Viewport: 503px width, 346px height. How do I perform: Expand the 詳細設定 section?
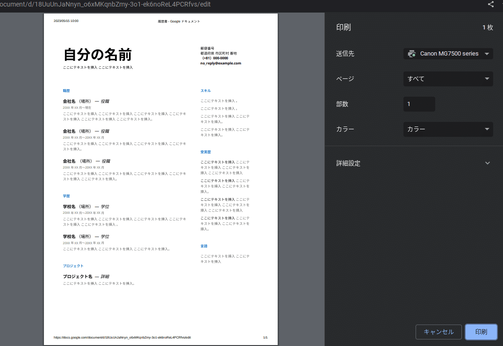coord(413,163)
